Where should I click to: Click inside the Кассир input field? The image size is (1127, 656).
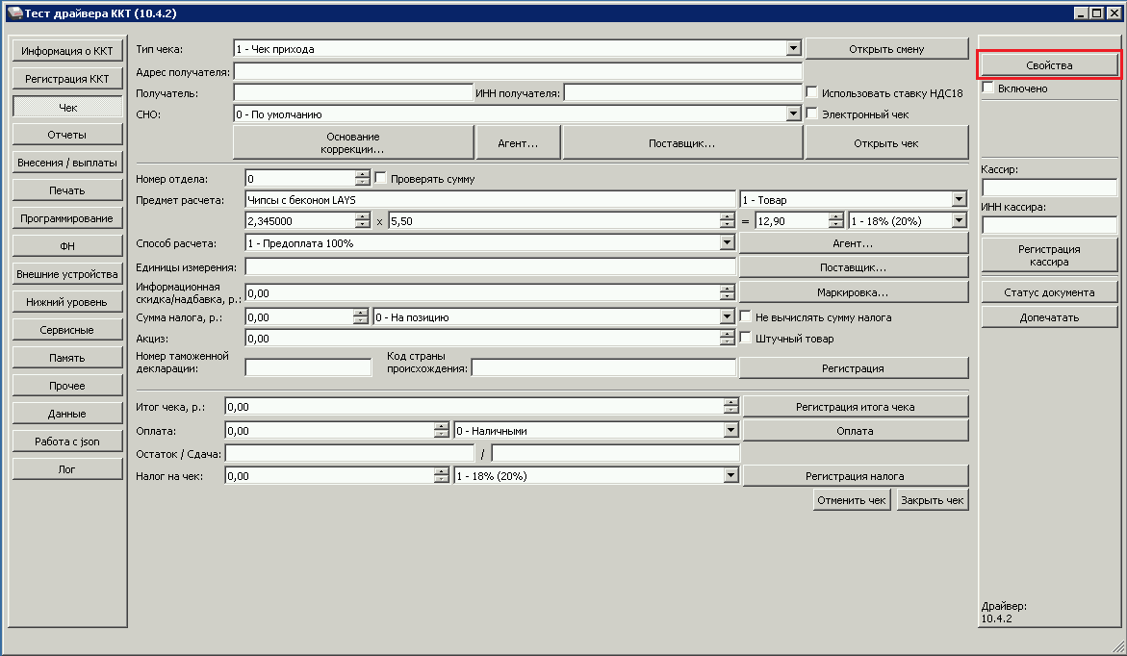click(1049, 188)
